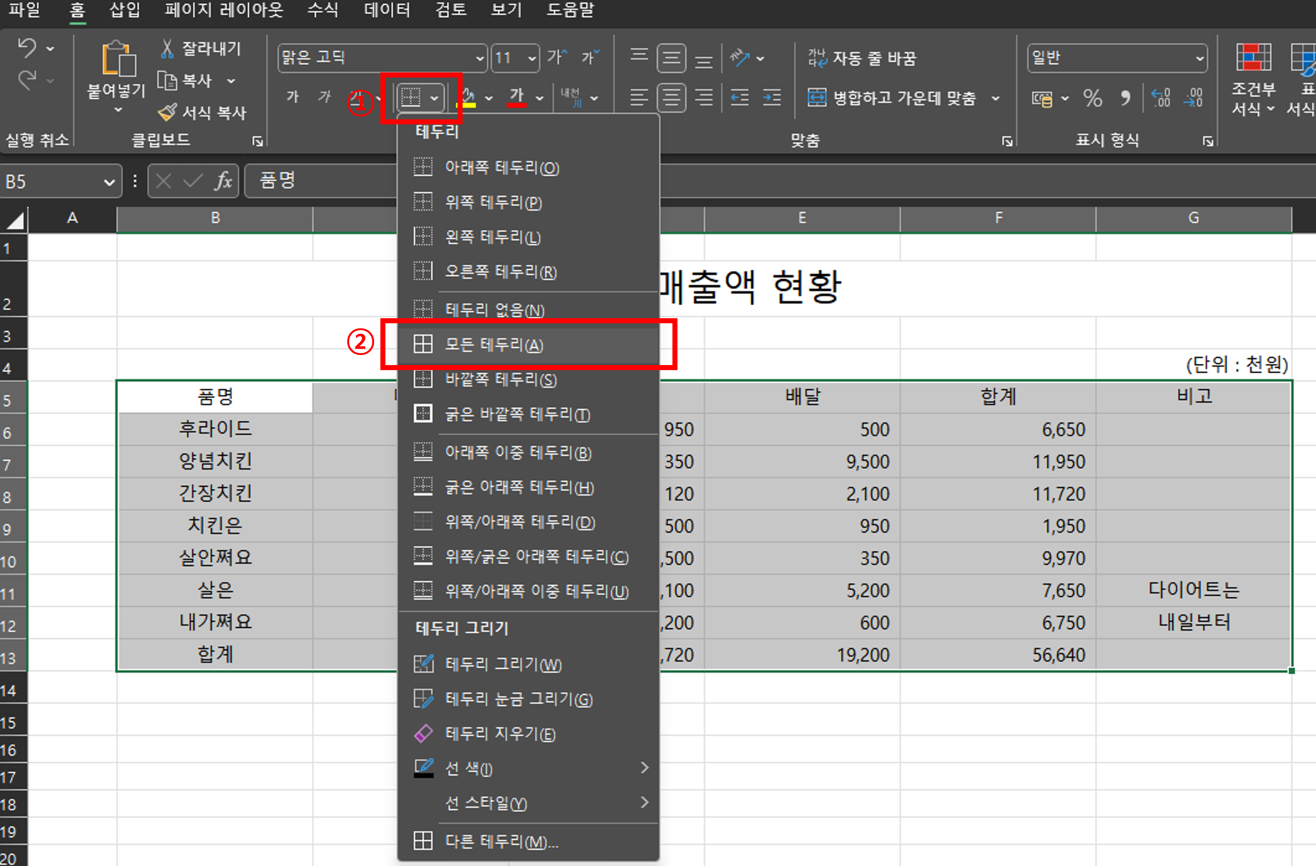
Task: Click the Borders grid icon in the ribbon
Action: click(411, 97)
